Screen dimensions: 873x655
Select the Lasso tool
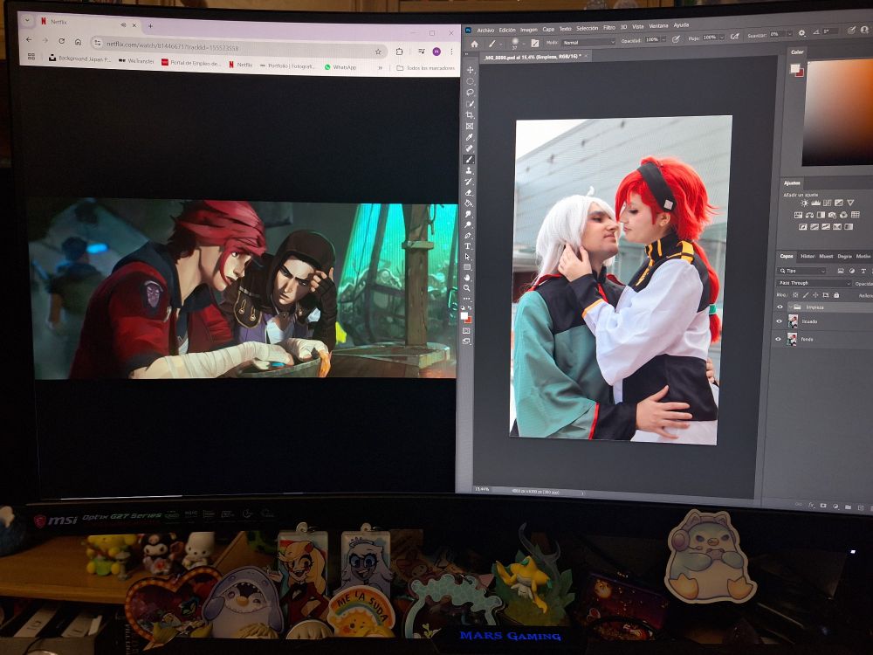470,93
